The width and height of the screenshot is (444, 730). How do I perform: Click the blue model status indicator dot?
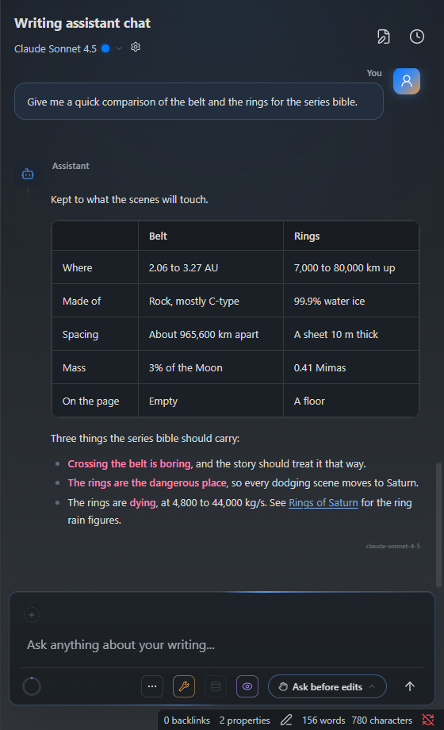105,48
